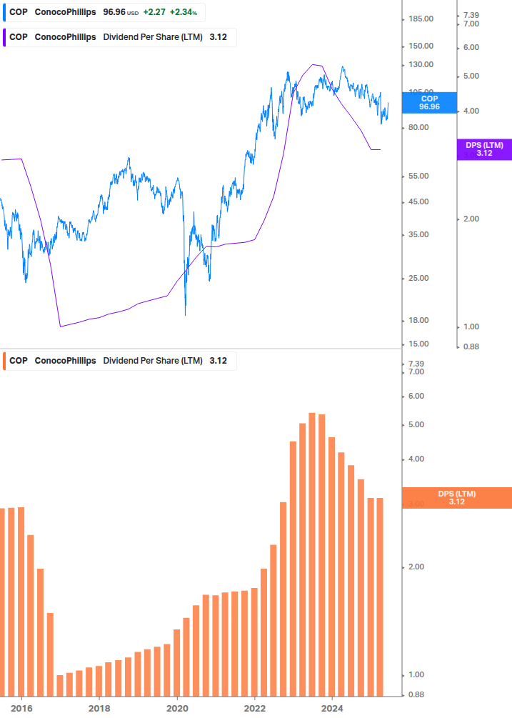Click the 15.00 price axis value
Viewport: 512px width, 718px height.
(418, 344)
